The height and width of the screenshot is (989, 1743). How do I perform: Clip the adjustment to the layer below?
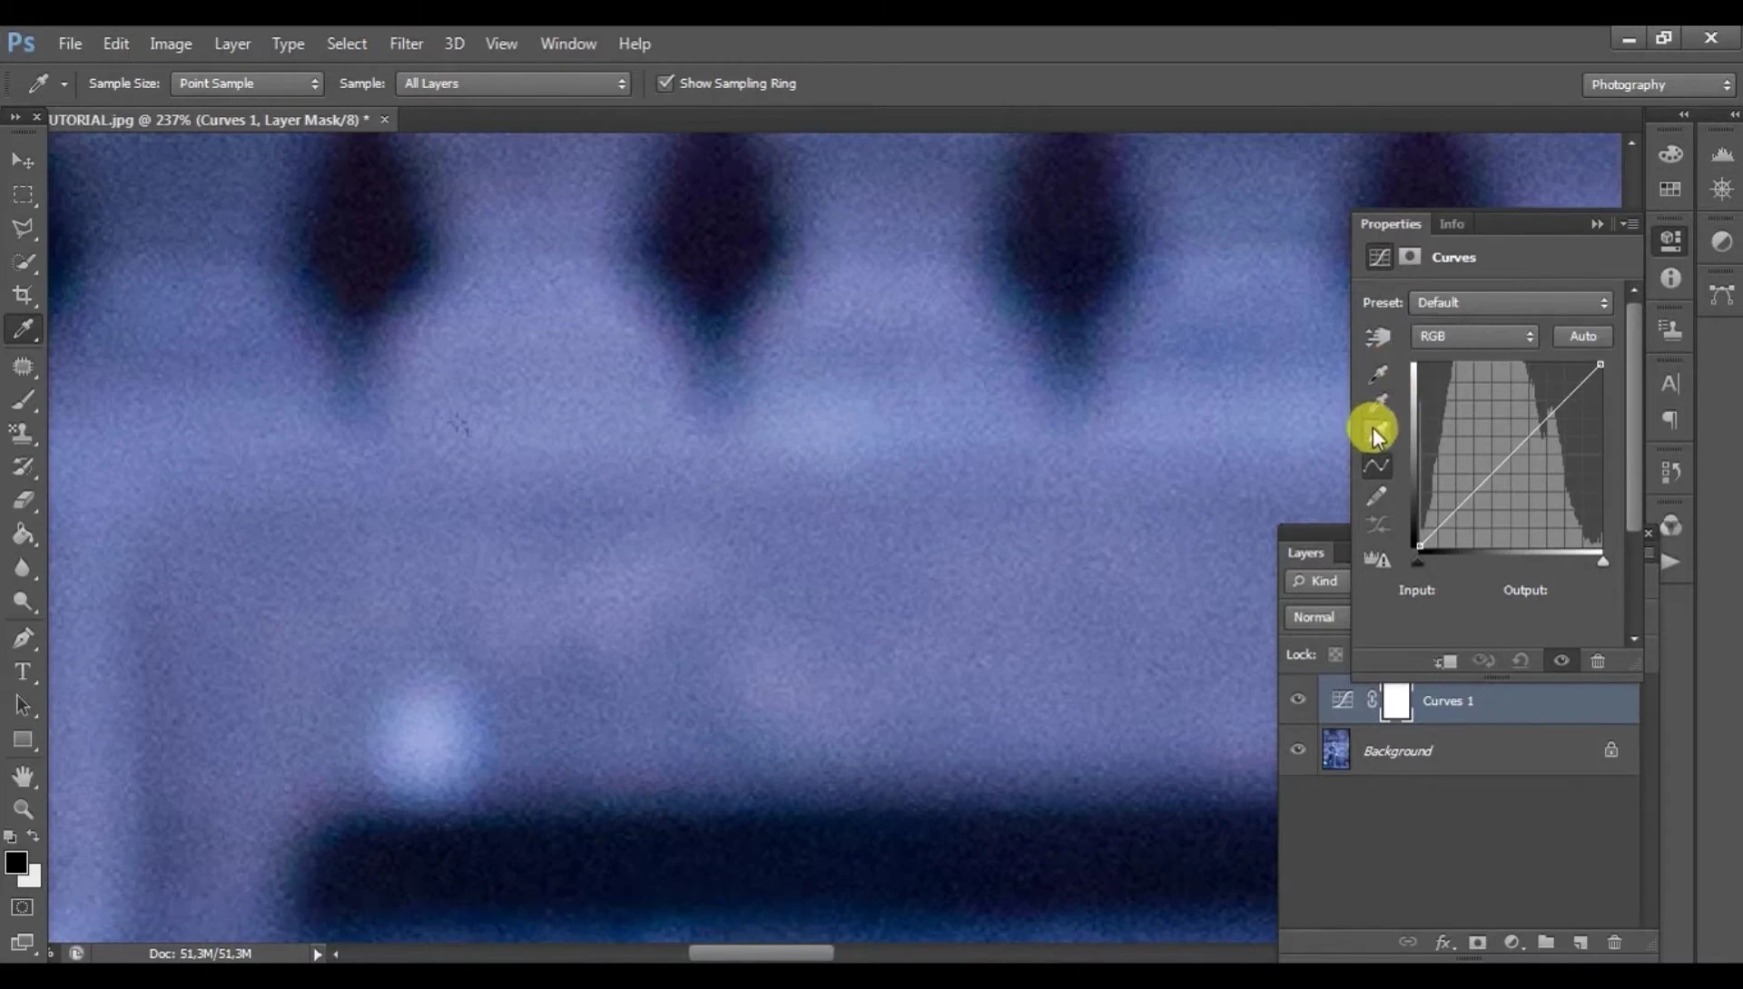[x=1444, y=661]
